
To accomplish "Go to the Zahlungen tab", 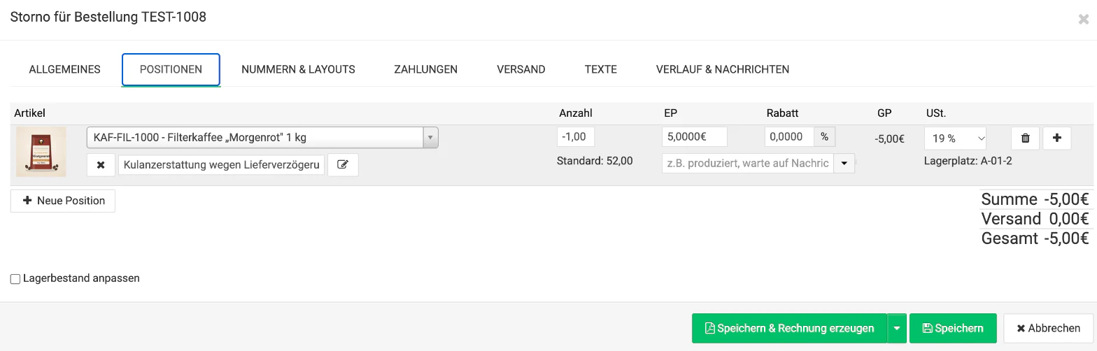I will [x=425, y=69].
